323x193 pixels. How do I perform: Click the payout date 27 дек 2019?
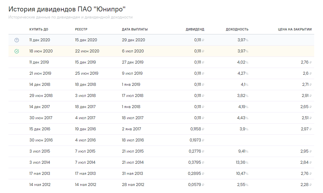point(132,62)
